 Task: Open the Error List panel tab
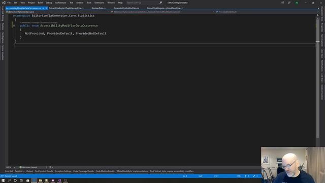pyautogui.click(x=9, y=171)
